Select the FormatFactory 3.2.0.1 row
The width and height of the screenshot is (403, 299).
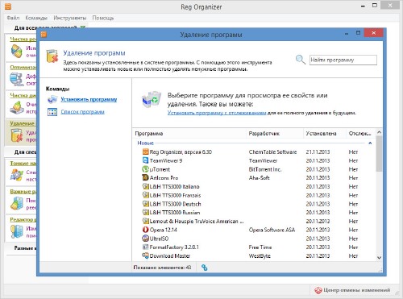point(254,247)
